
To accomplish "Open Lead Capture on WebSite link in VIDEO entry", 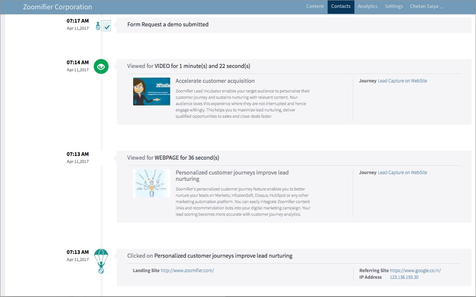I will 402,81.
